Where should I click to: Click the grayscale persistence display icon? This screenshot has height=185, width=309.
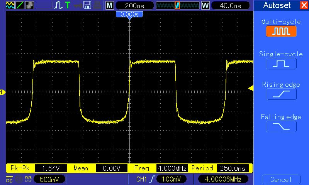point(29,5)
